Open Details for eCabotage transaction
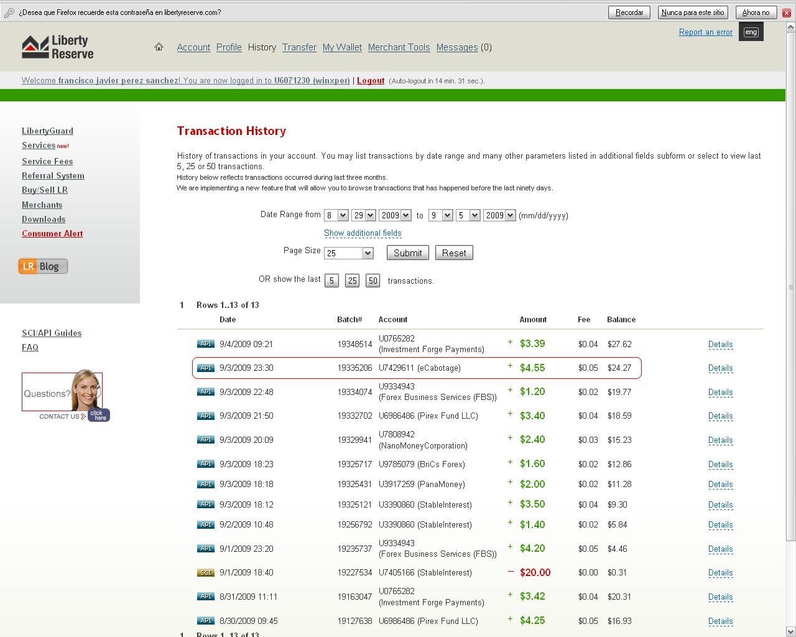The width and height of the screenshot is (796, 637). coord(720,368)
